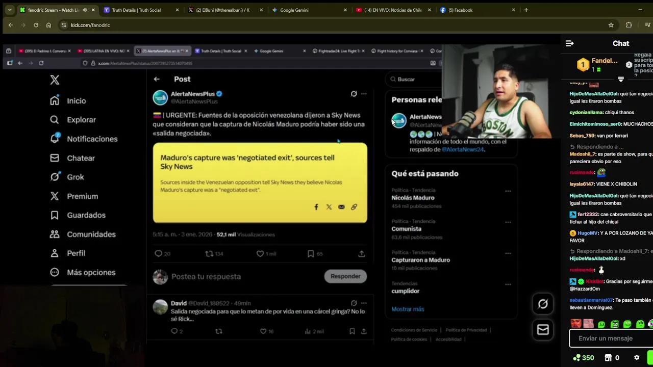Open Perfil in the X sidebar
The width and height of the screenshot is (653, 367).
pyautogui.click(x=67, y=253)
